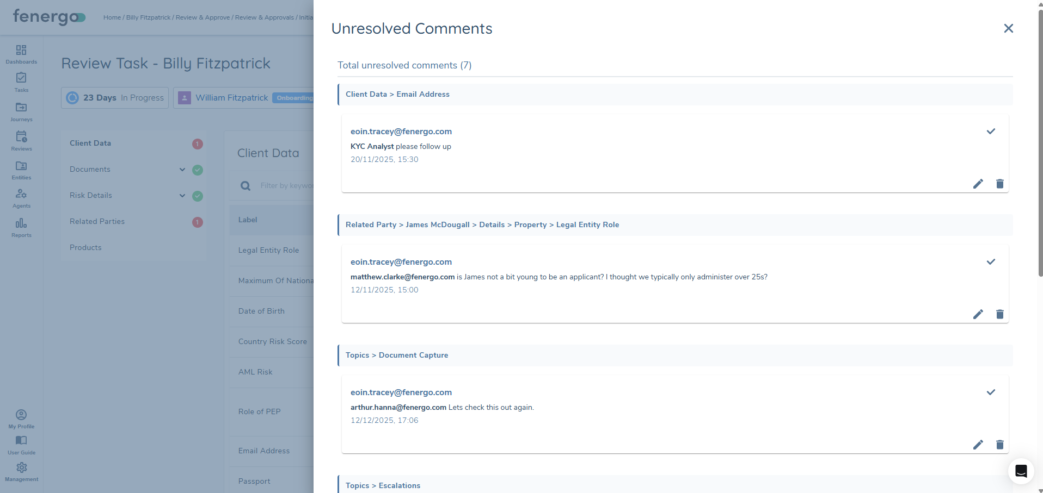Open the Tasks section in the sidebar

(21, 83)
